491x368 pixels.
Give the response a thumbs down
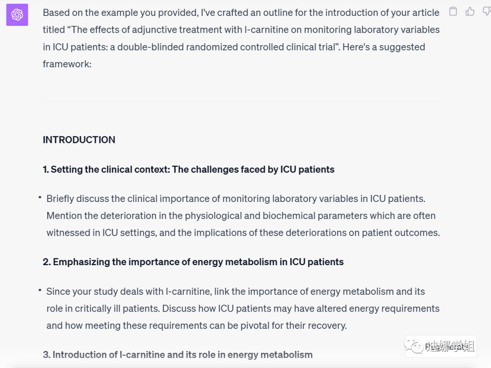[486, 11]
